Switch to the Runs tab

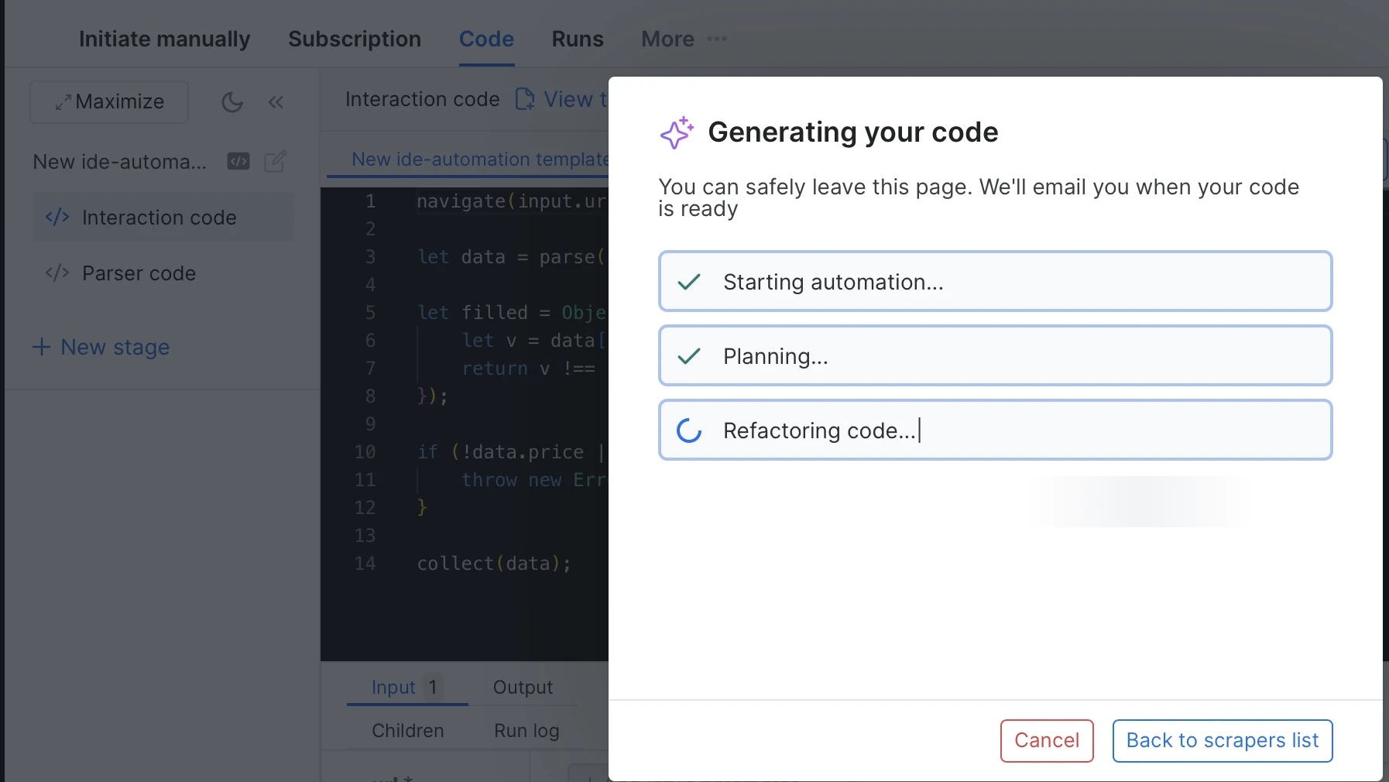coord(578,39)
